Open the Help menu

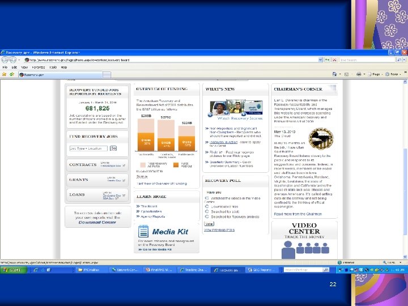63,67
